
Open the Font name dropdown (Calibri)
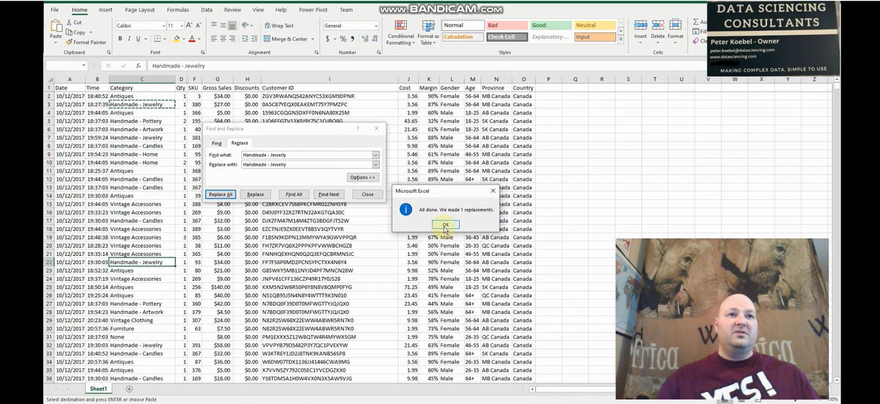tap(162, 26)
